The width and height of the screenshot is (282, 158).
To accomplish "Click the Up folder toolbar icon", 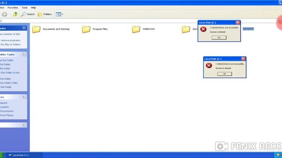I will coord(15,14).
